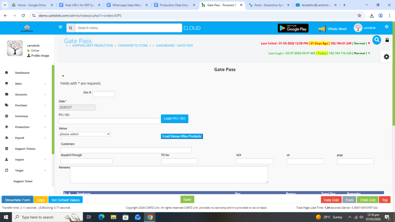Click the power logout icon
Image resolution: width=395 pixels, height=222 pixels.
point(387,27)
